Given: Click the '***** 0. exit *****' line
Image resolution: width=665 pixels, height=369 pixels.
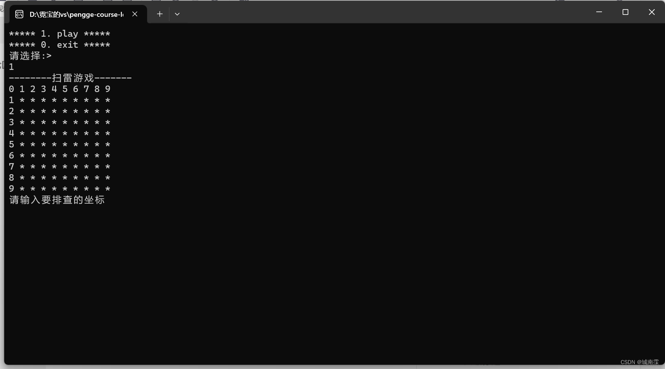Looking at the screenshot, I should [x=60, y=45].
